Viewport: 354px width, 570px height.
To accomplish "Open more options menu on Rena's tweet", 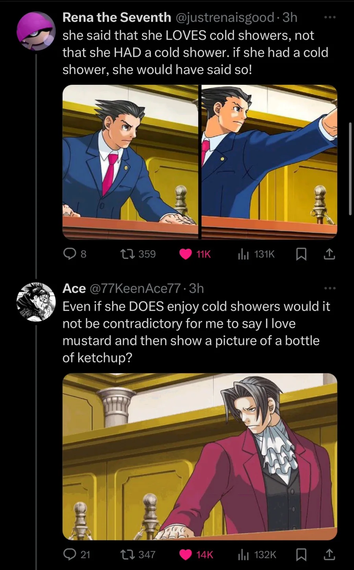I will click(329, 17).
